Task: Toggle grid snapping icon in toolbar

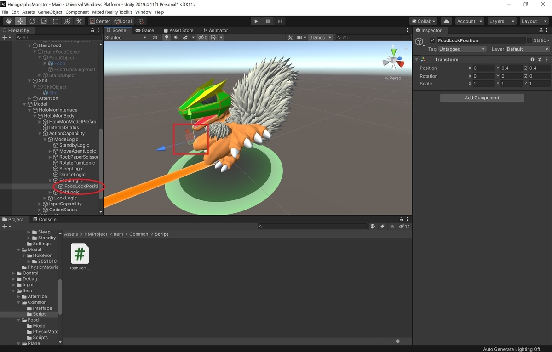Action: pyautogui.click(x=141, y=21)
